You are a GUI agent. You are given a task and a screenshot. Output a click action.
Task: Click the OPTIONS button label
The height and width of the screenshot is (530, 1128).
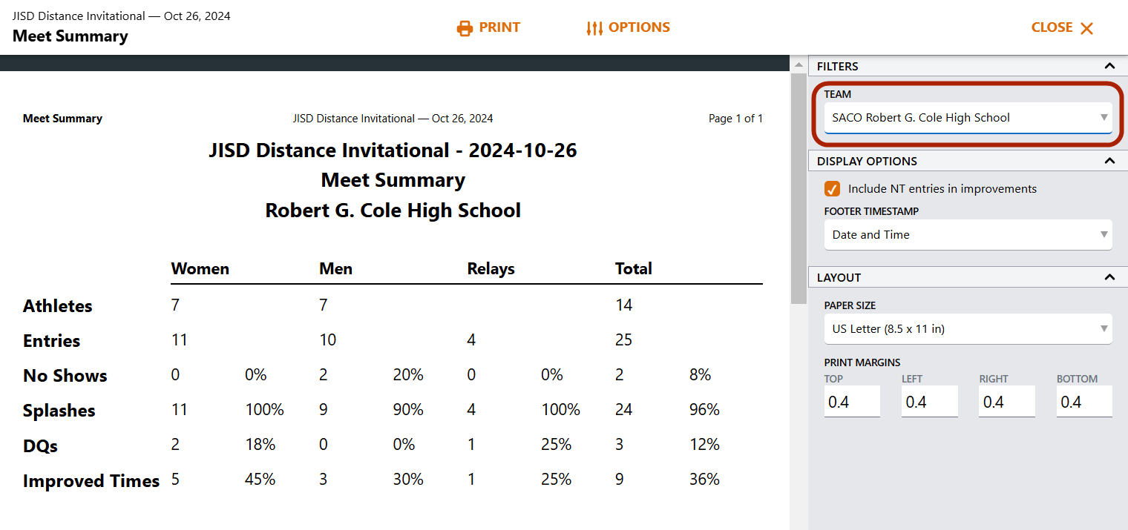point(639,27)
